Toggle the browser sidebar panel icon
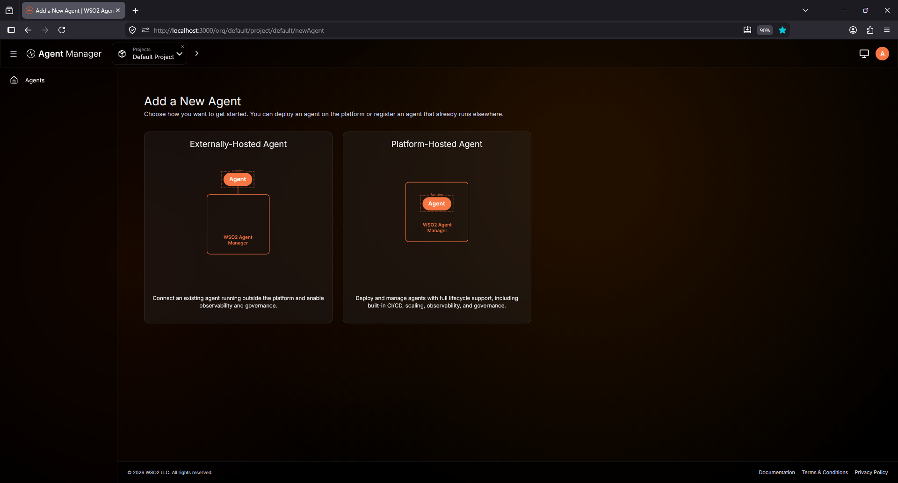This screenshot has height=483, width=898. point(11,30)
